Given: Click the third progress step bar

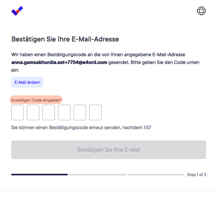Looking at the screenshot, I should click(x=156, y=175).
